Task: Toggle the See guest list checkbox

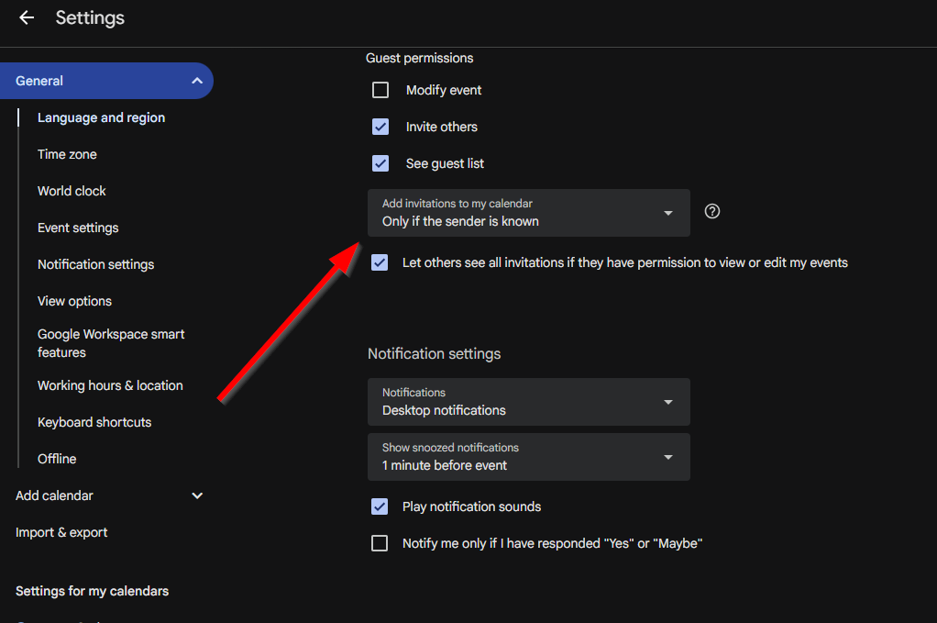Action: coord(380,163)
